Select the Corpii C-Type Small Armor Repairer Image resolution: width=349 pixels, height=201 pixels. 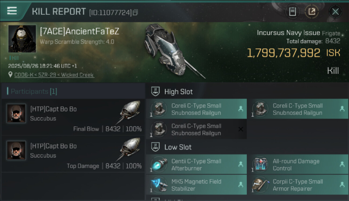tap(297, 185)
